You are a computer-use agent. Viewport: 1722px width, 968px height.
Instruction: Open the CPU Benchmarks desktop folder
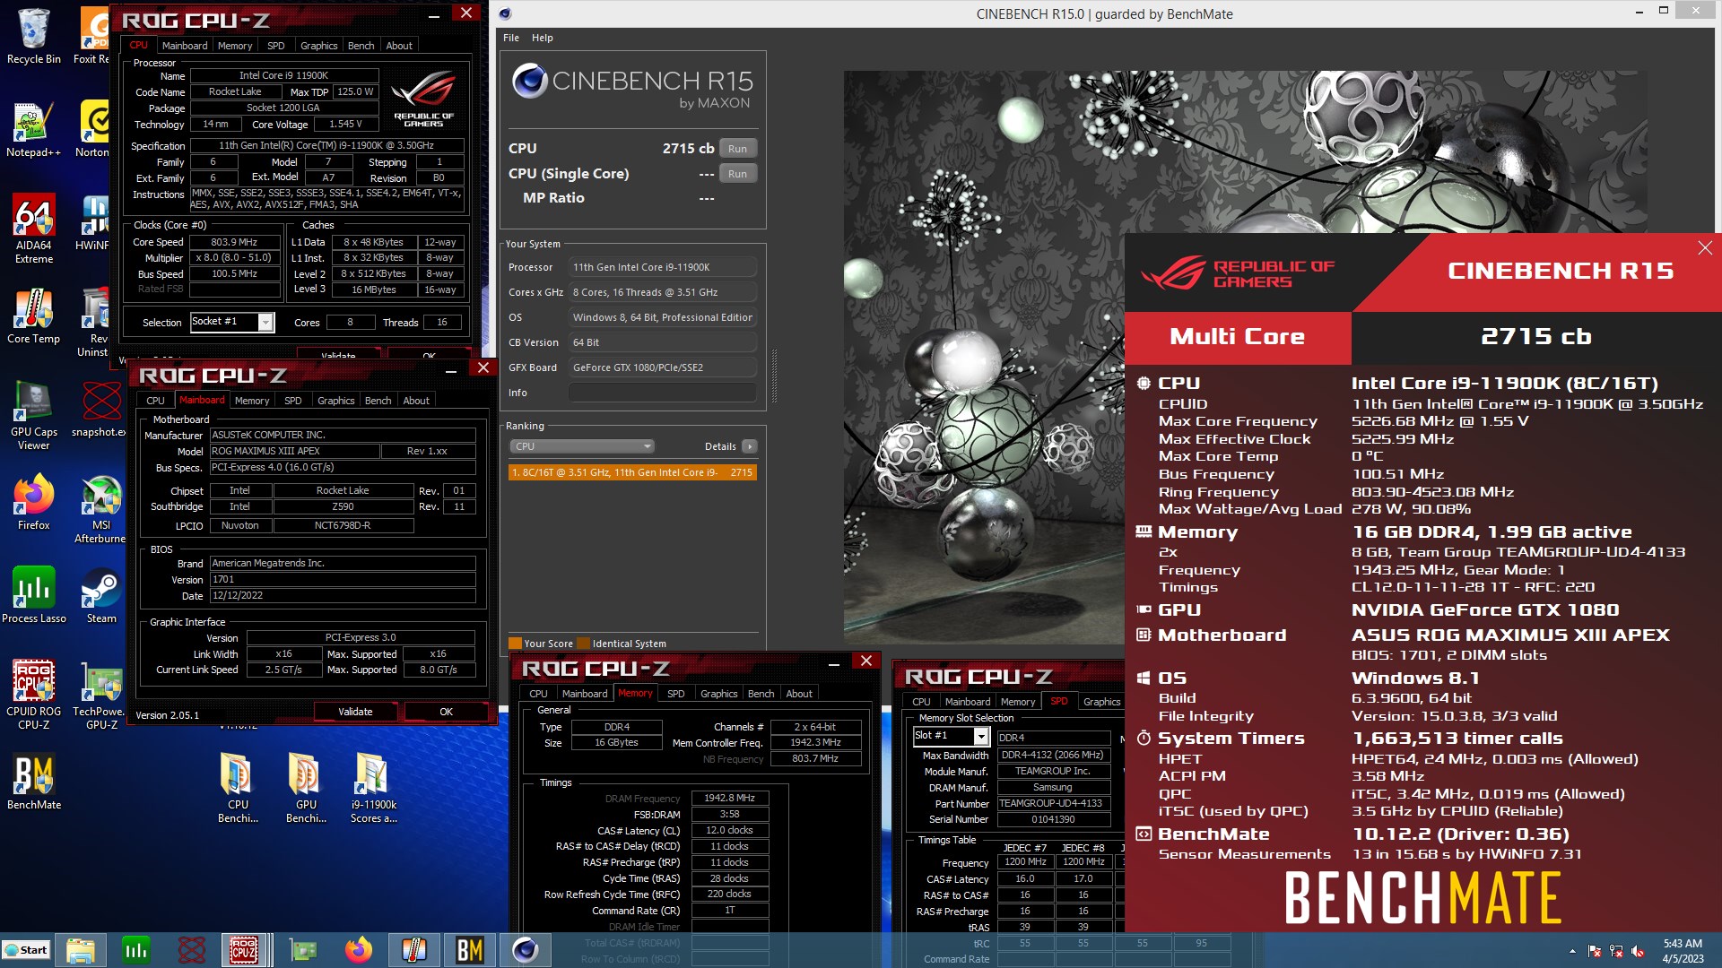(x=238, y=789)
